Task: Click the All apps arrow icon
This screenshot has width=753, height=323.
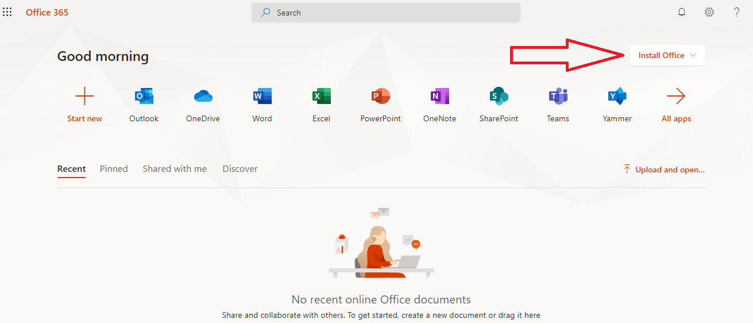Action: pyautogui.click(x=676, y=96)
